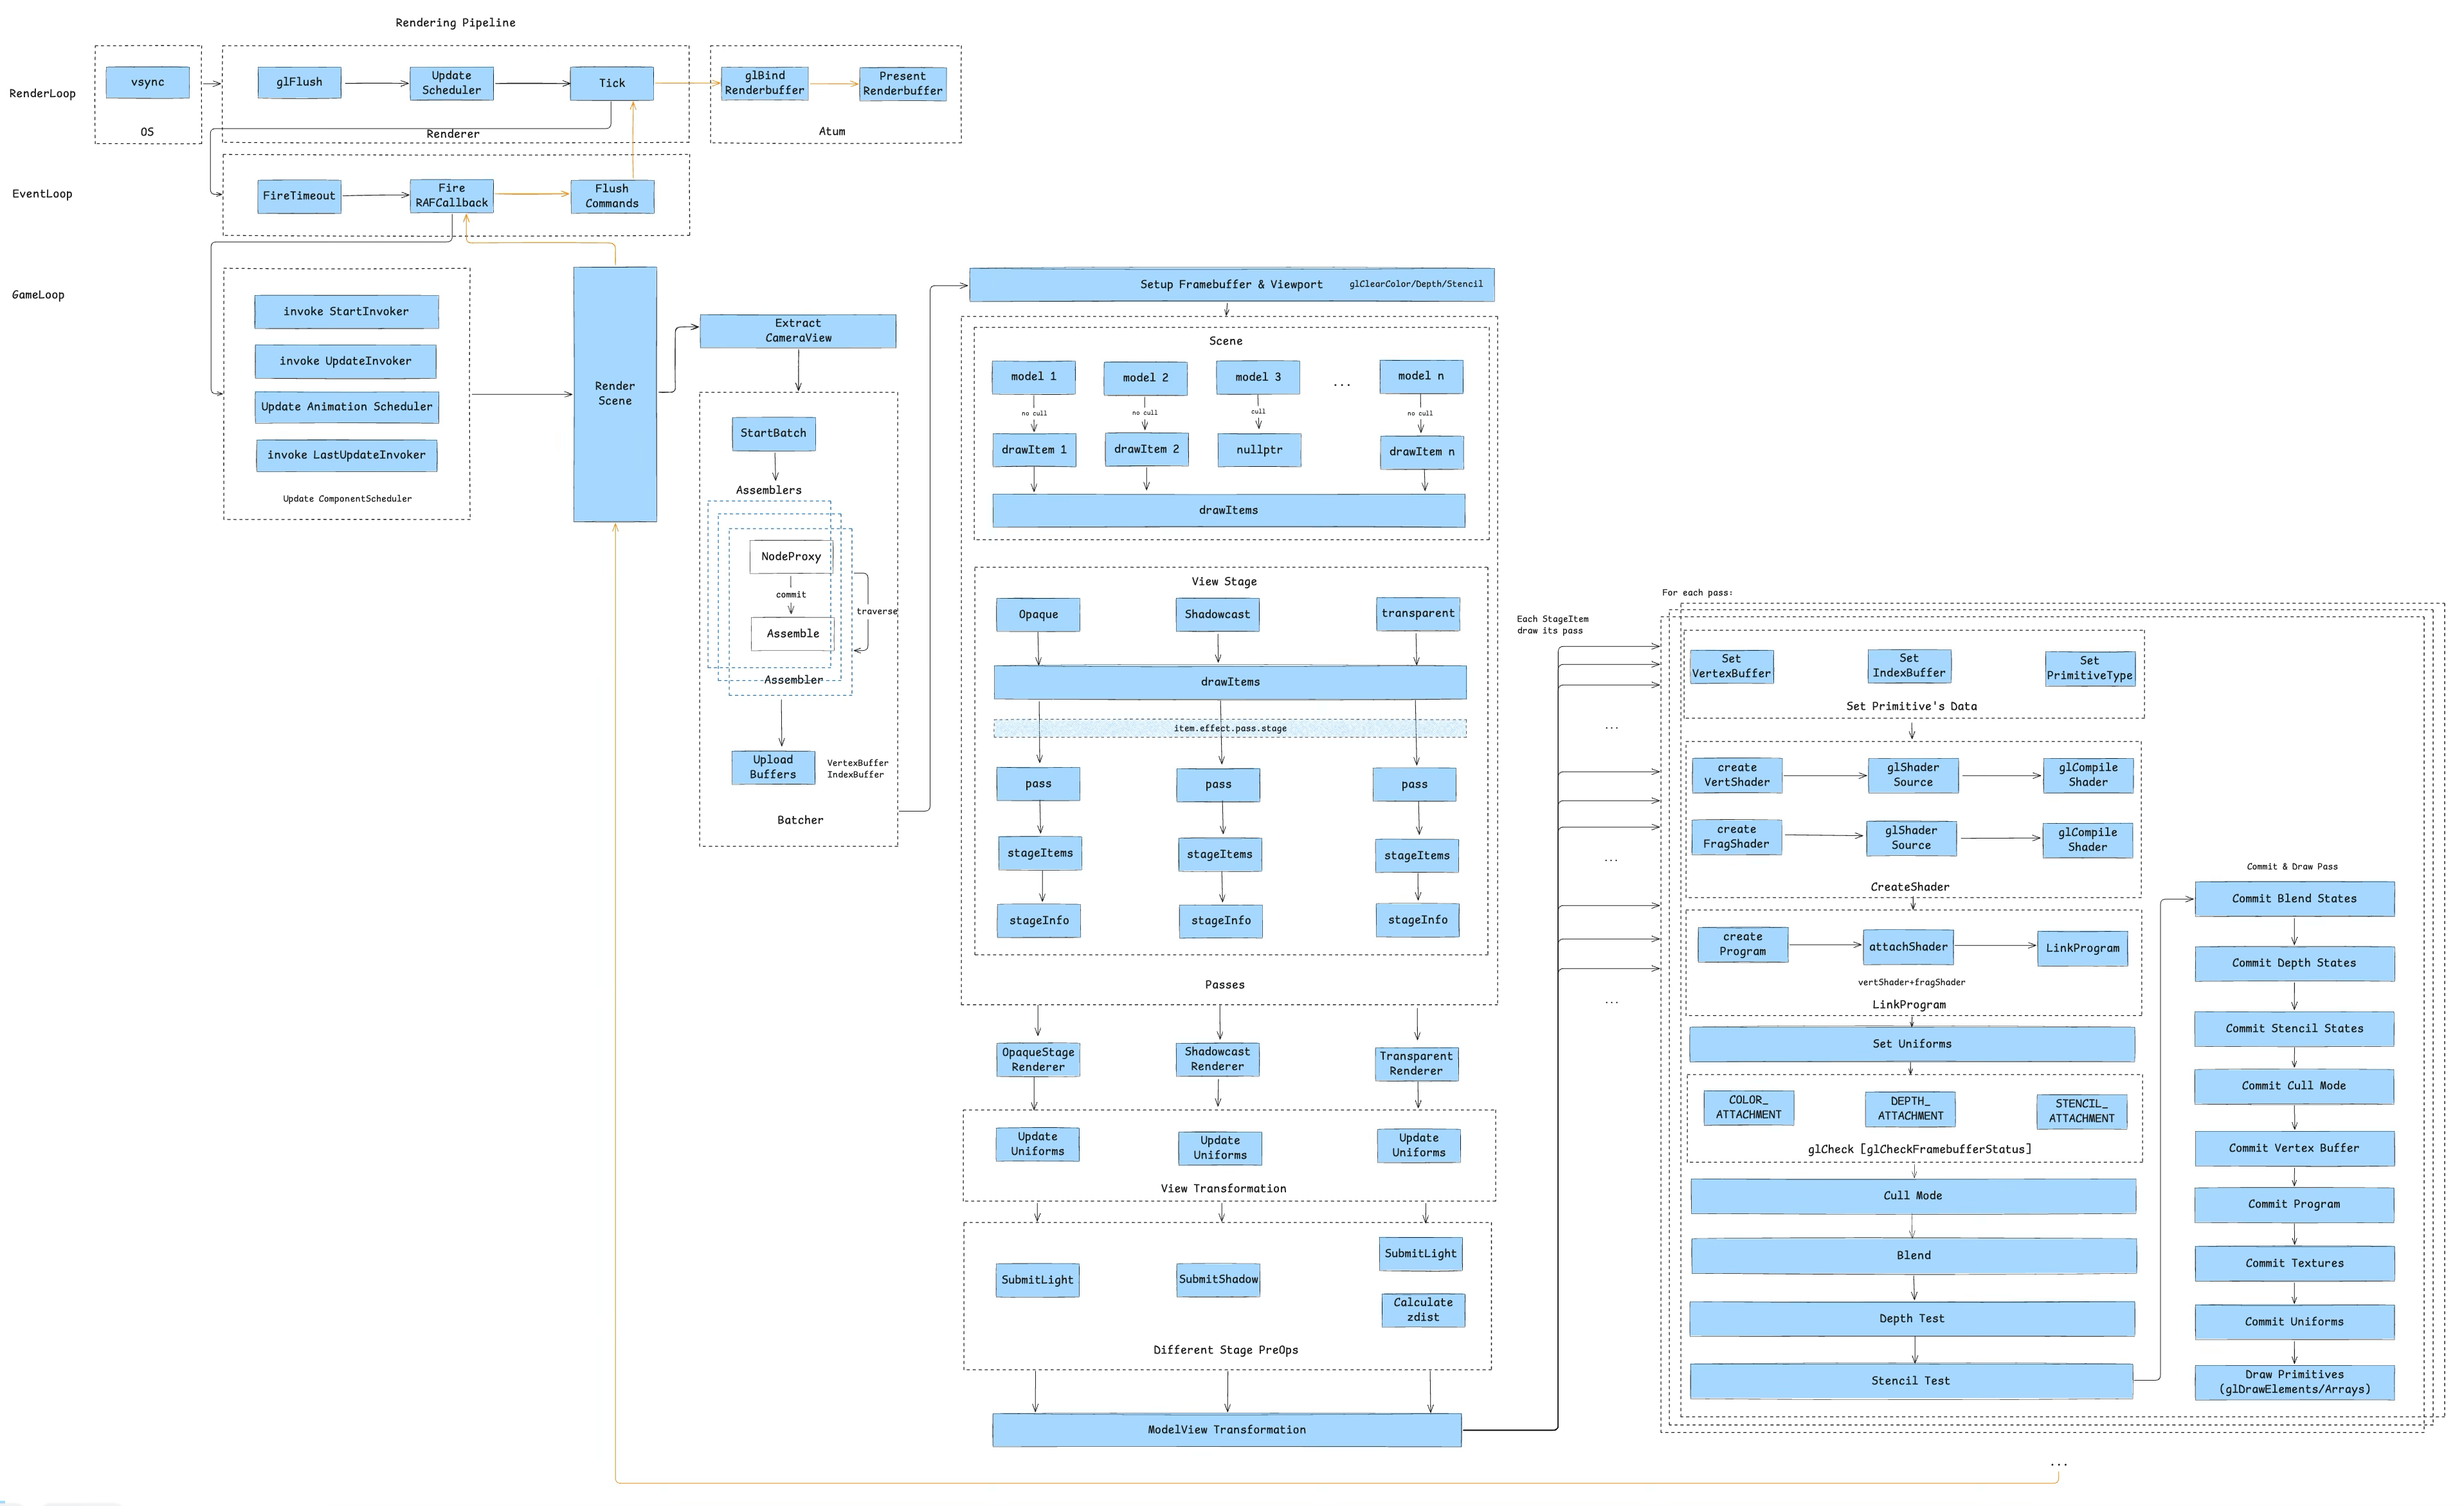
Task: Select the ModelView Transformation bar
Action: [x=1227, y=1430]
